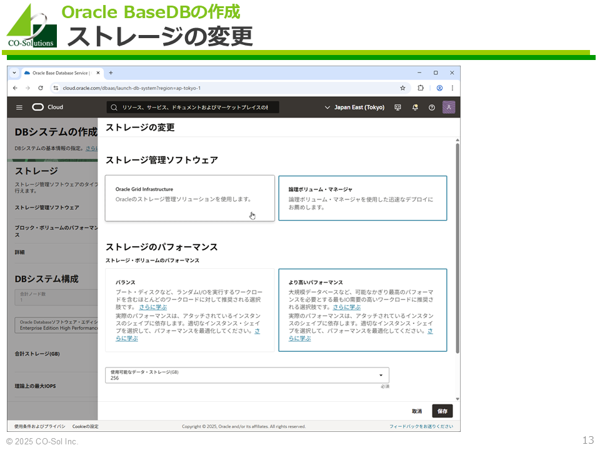Open the help question mark menu
This screenshot has height=450, width=600.
432,107
